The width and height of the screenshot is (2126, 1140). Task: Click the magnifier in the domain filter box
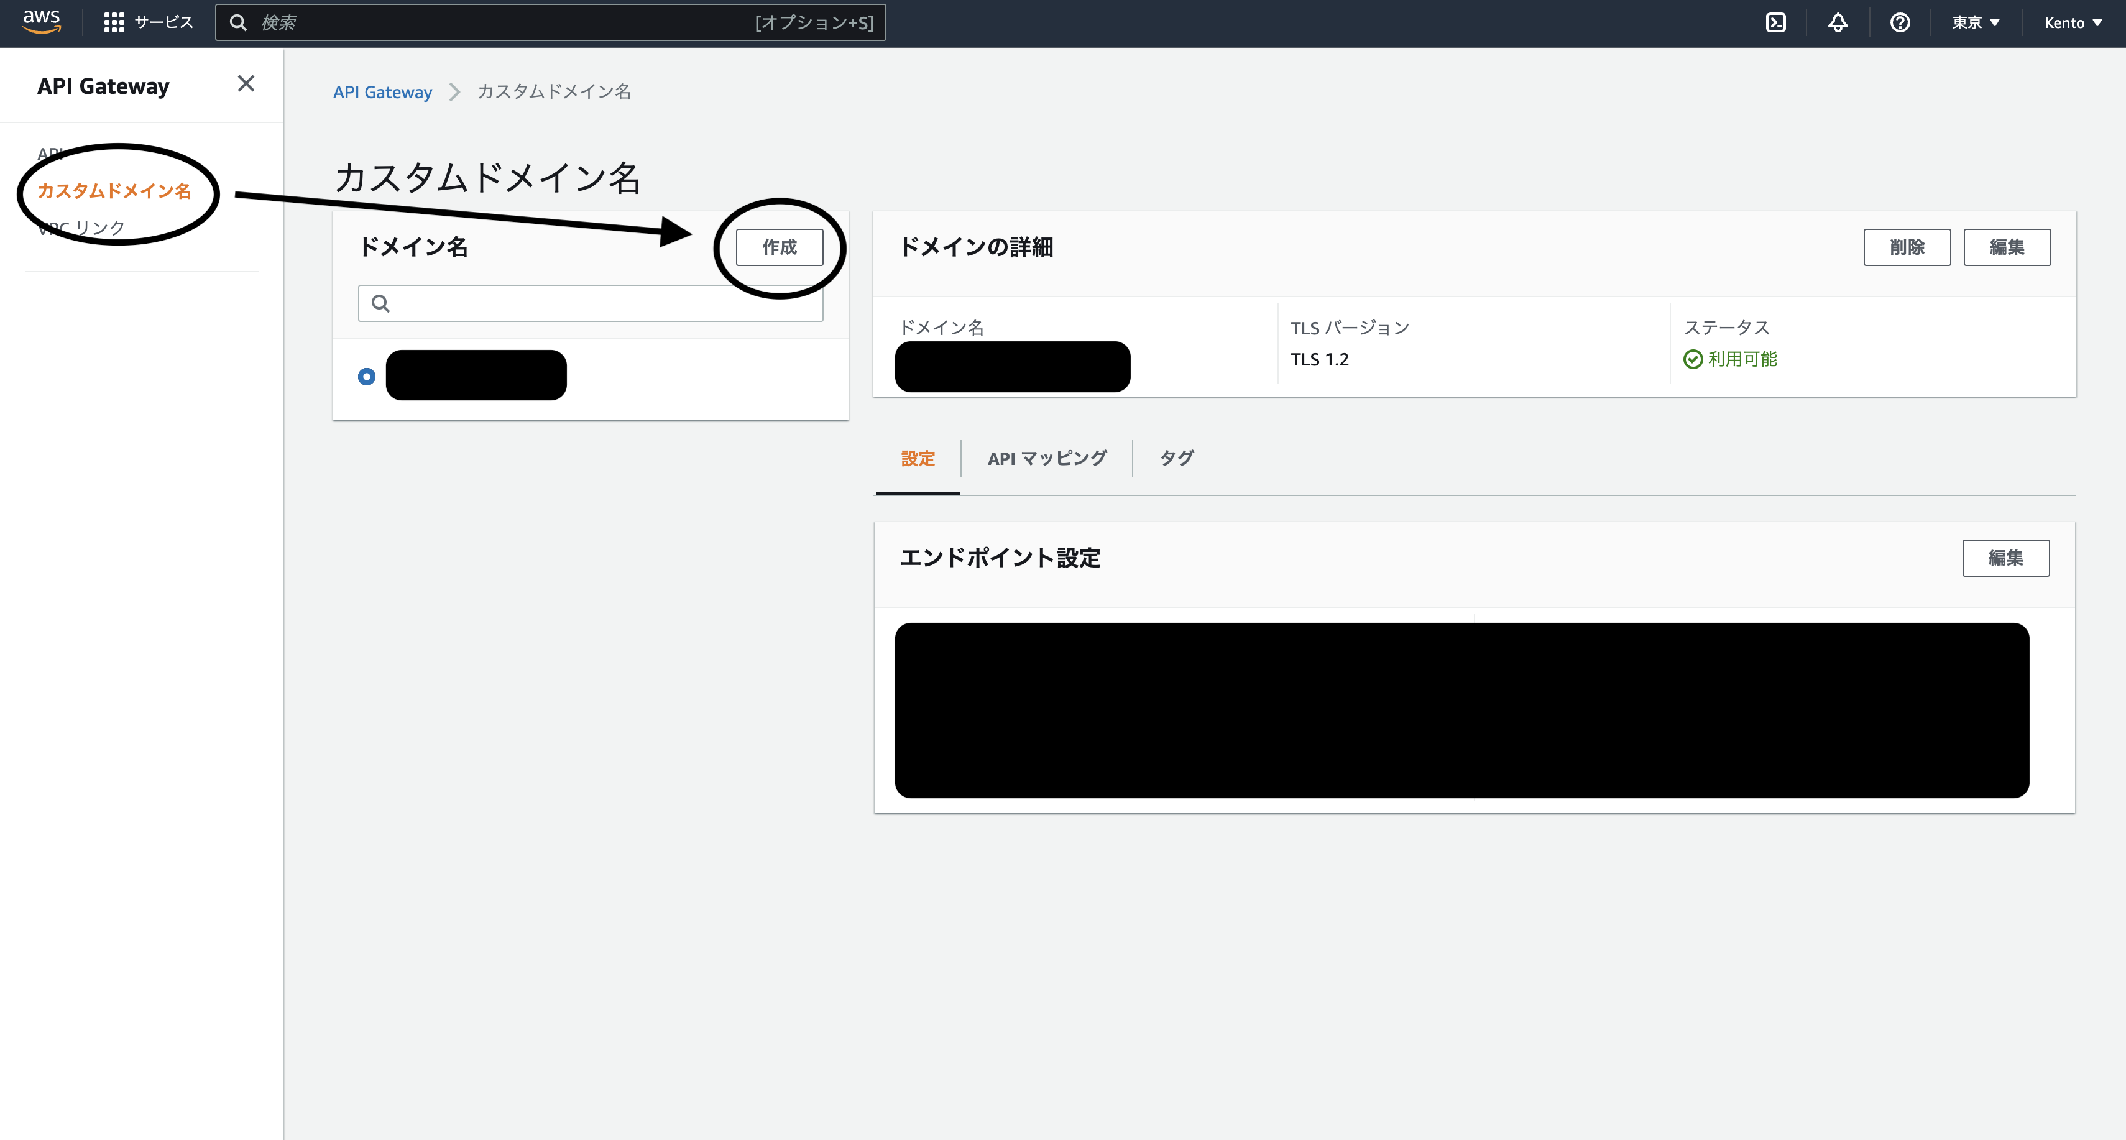tap(380, 303)
